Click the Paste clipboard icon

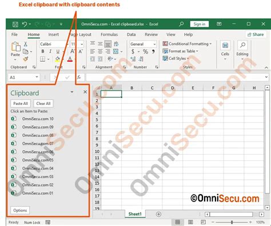click(x=15, y=47)
